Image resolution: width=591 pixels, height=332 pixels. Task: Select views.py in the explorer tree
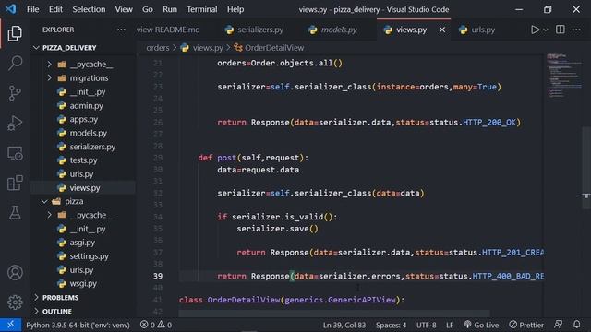click(83, 187)
